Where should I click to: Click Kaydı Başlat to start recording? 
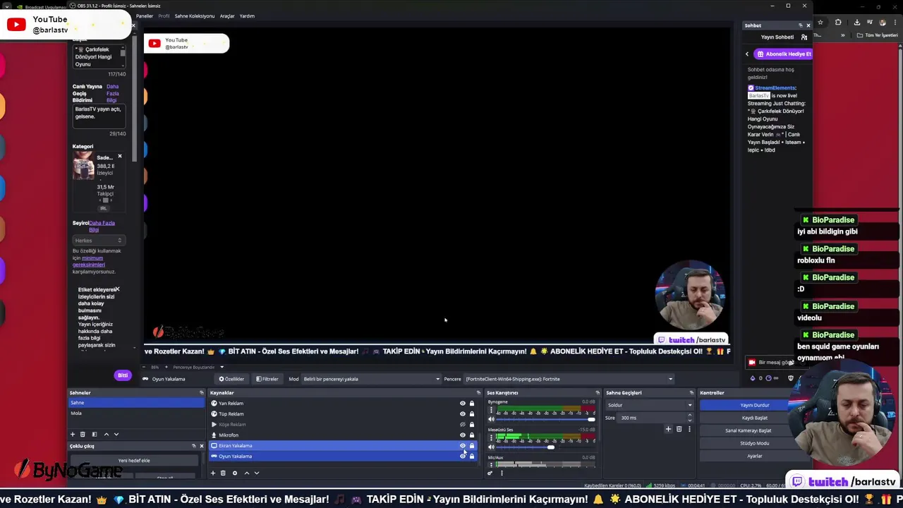(754, 418)
